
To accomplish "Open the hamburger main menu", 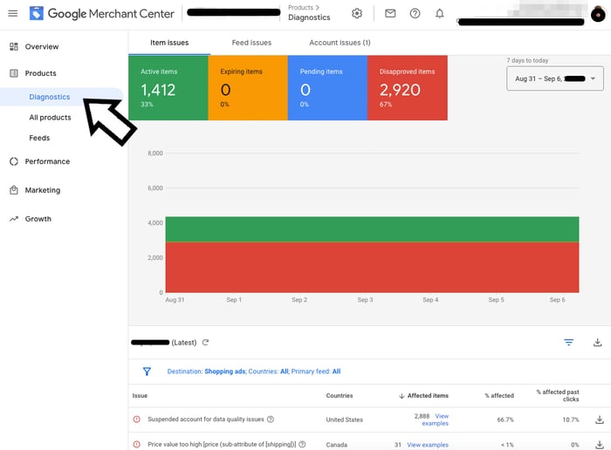I will point(13,14).
